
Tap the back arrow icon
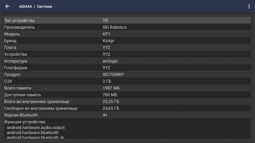point(8,6)
